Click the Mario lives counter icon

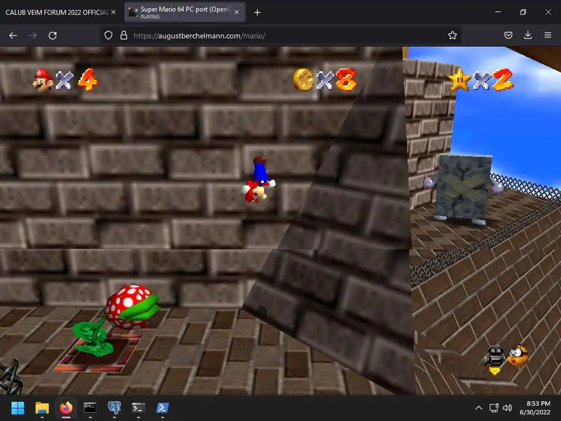[43, 80]
